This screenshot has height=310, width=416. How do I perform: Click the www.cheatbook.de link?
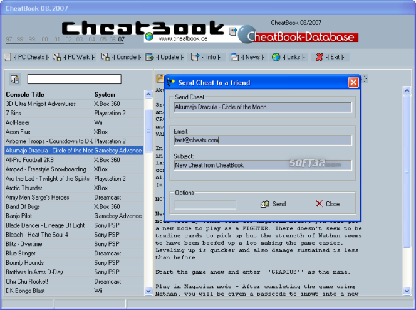184,38
